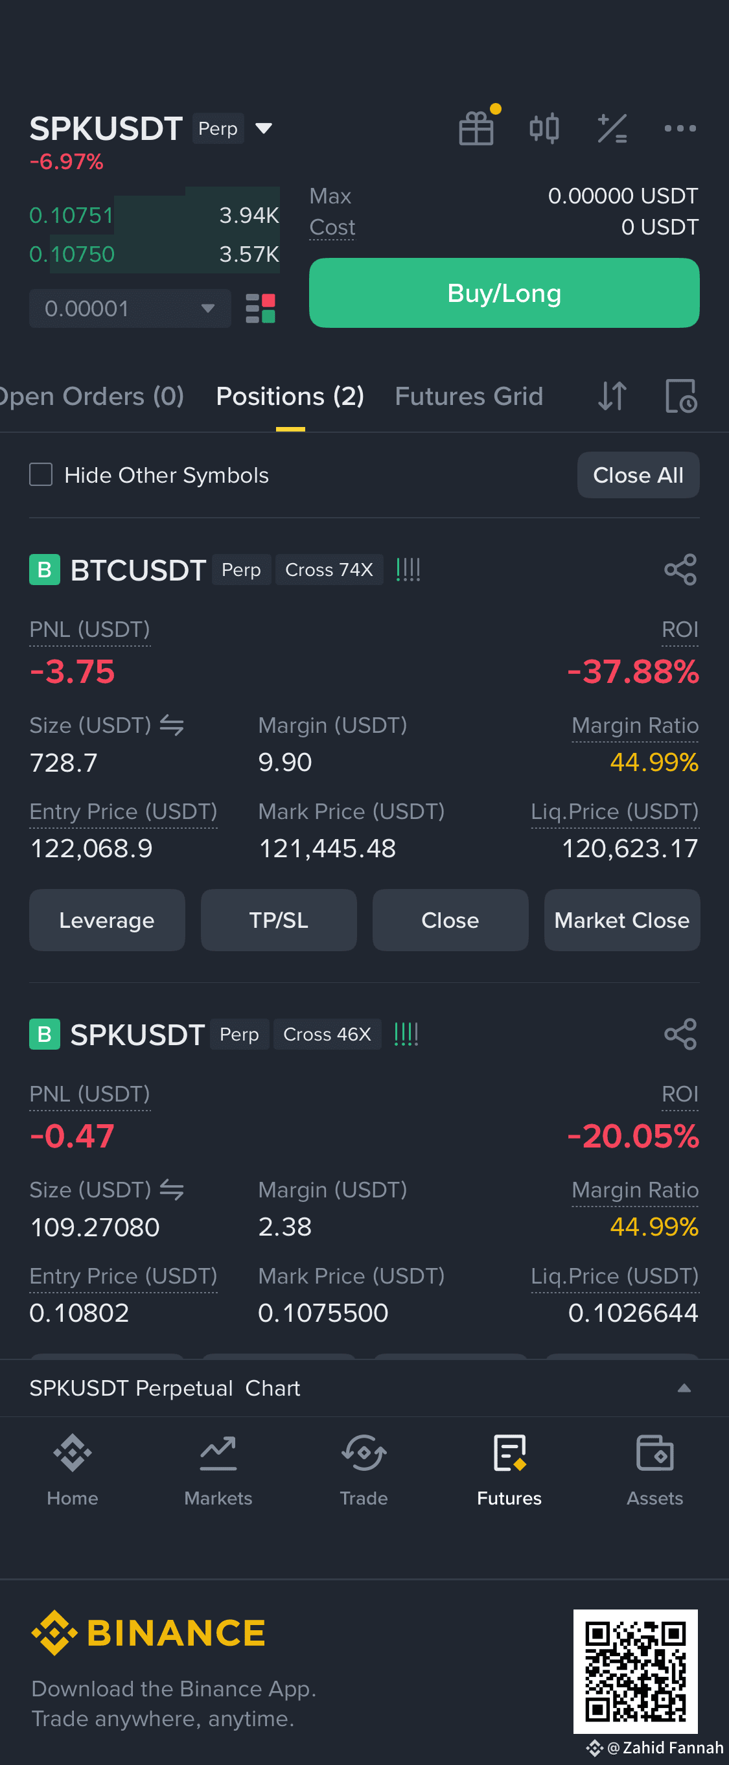
Task: Check Hide Other Symbols box
Action: (41, 474)
